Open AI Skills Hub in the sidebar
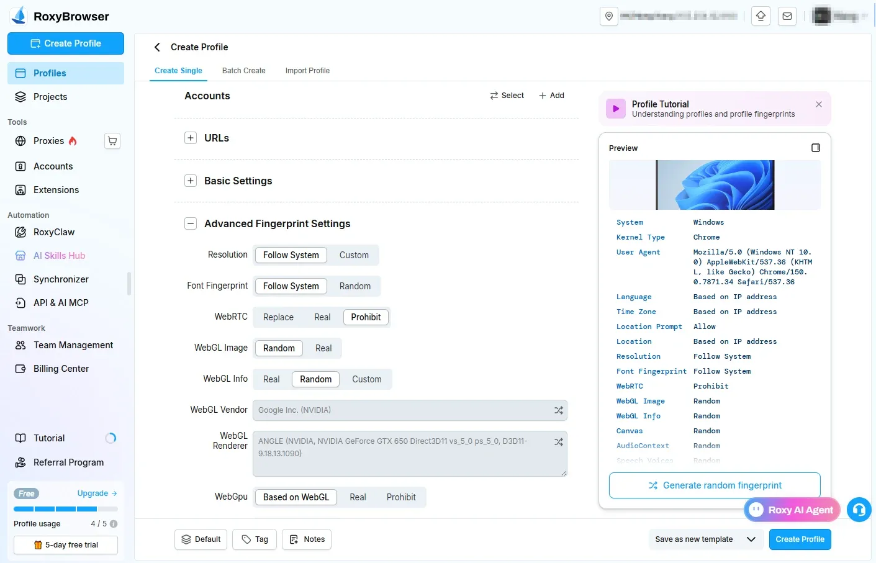This screenshot has height=563, width=876. point(66,256)
